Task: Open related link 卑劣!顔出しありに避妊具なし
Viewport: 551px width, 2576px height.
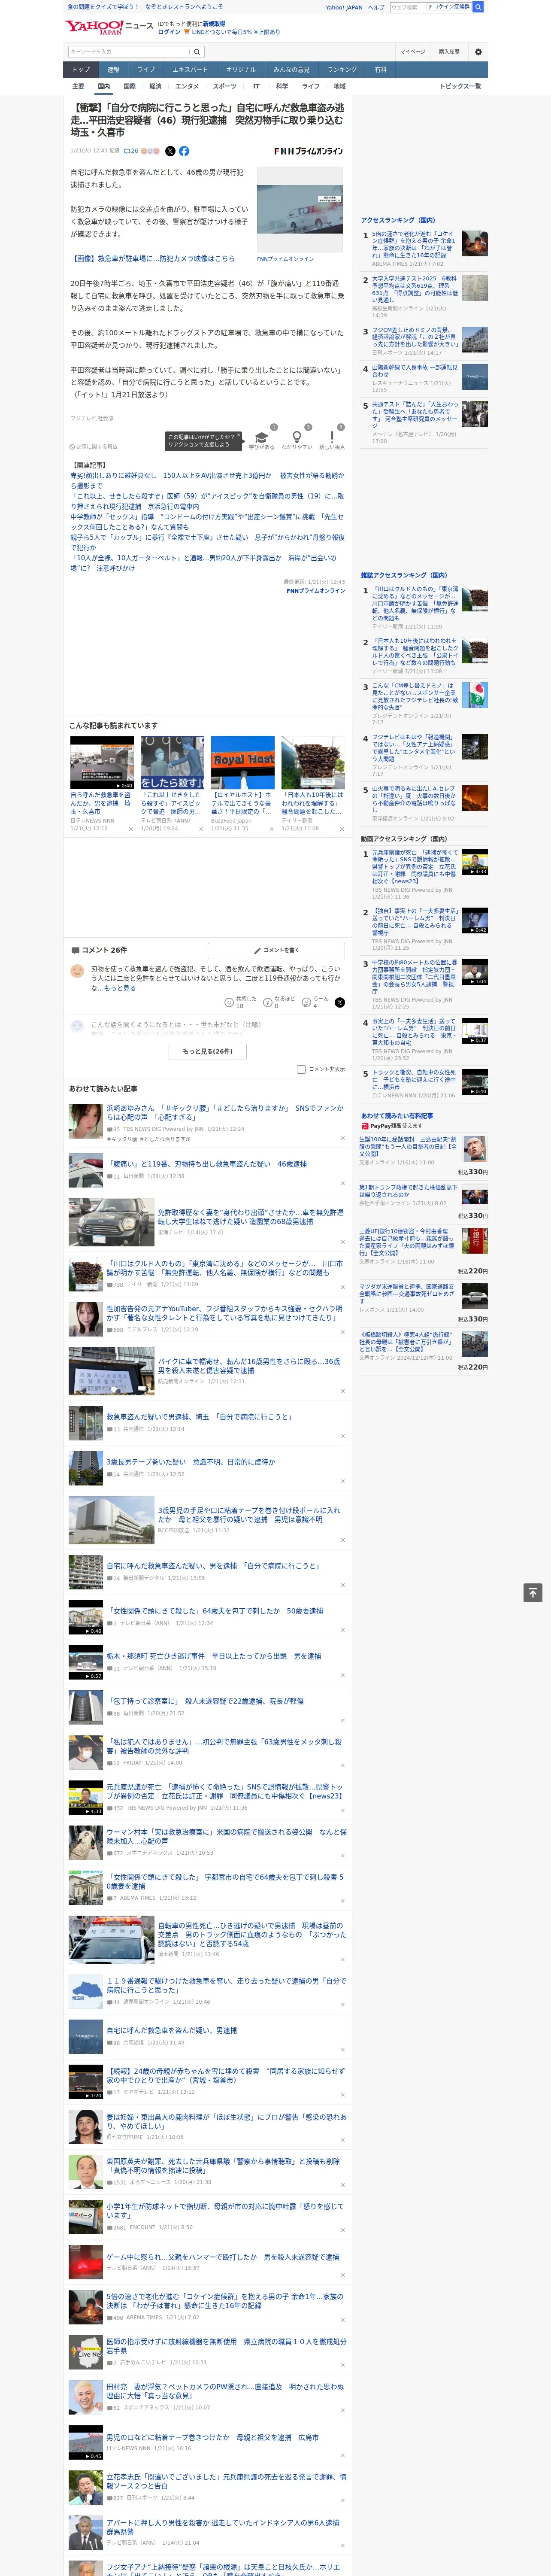Action: coord(207,481)
